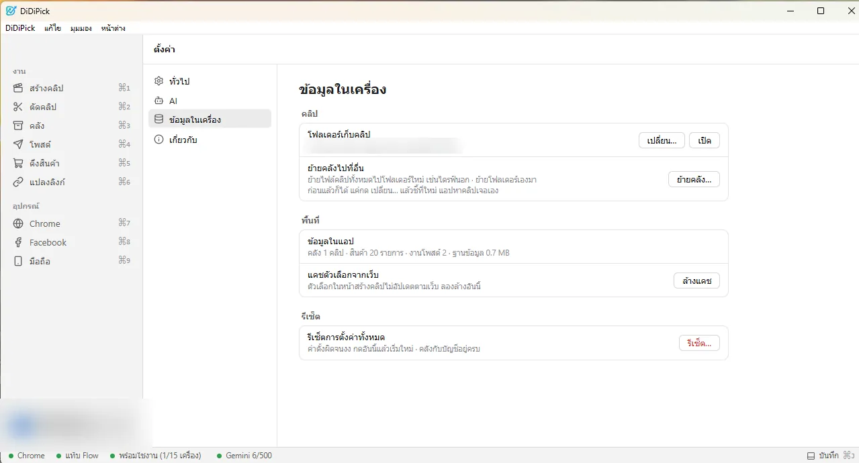The width and height of the screenshot is (859, 463).
Task: Open the DiDiPick menu in the menu bar
Action: click(20, 28)
